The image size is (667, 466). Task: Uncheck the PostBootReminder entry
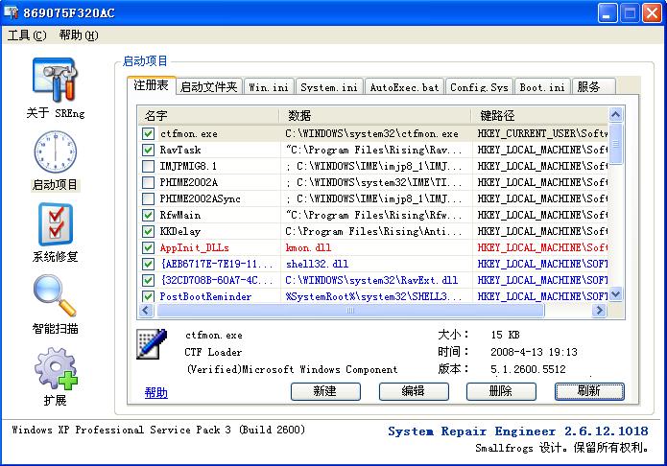tap(148, 296)
